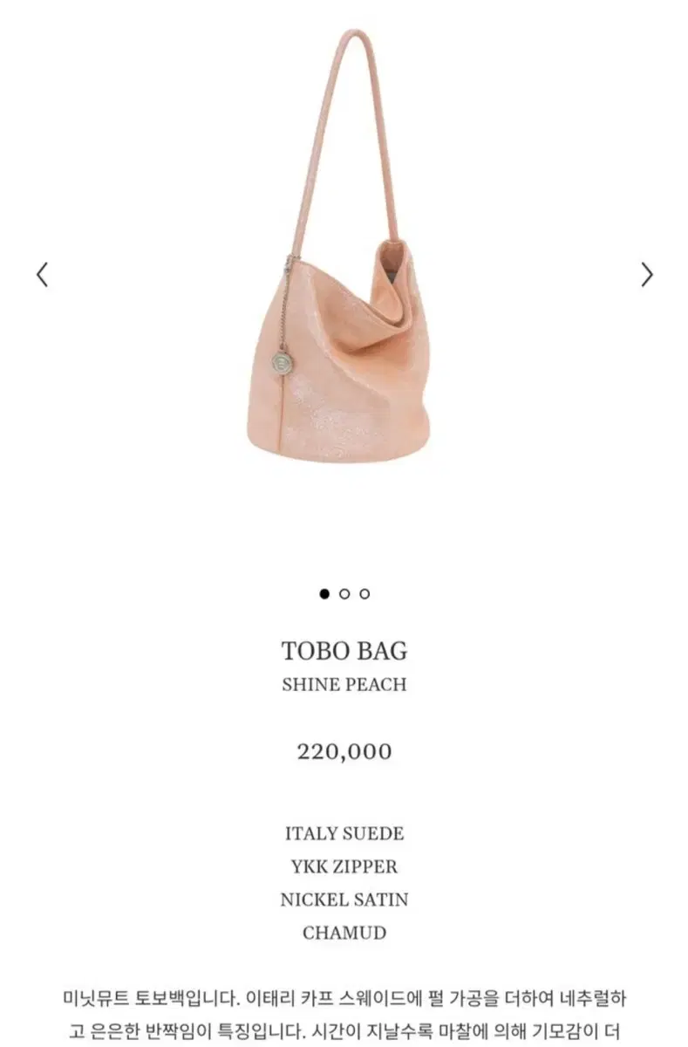
Task: Tap the ITALY SUEDE material line
Action: 344,833
